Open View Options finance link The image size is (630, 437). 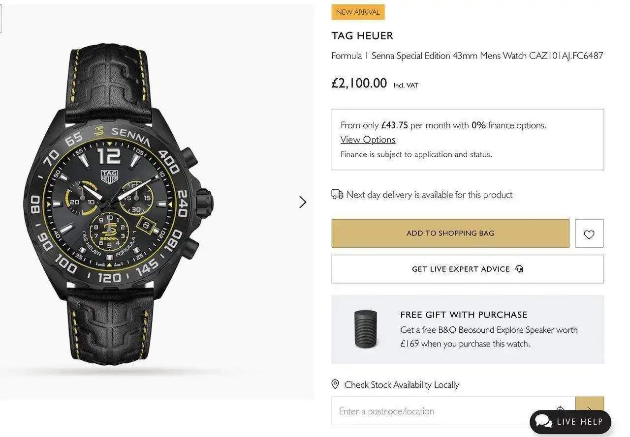368,140
